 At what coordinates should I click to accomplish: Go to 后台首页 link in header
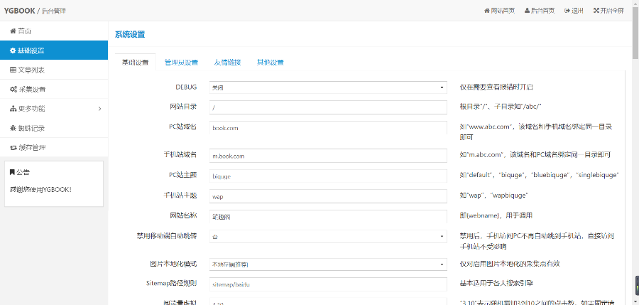coord(540,11)
